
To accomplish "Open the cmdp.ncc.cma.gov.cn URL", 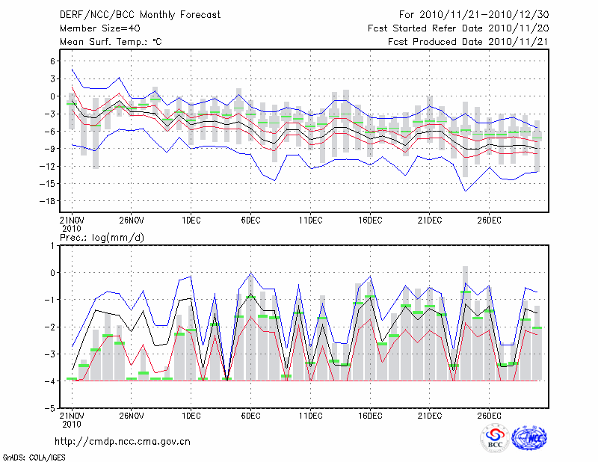I will (x=123, y=441).
